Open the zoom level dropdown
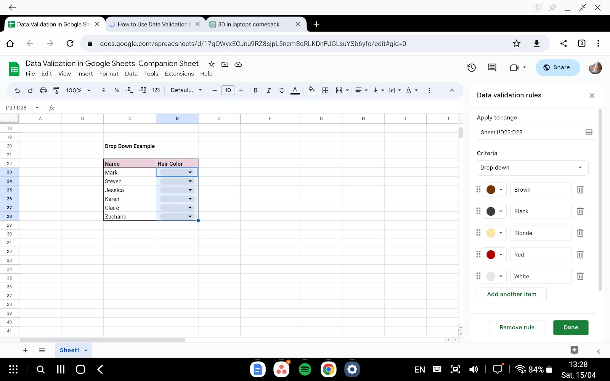Image resolution: width=610 pixels, height=381 pixels. click(x=78, y=90)
